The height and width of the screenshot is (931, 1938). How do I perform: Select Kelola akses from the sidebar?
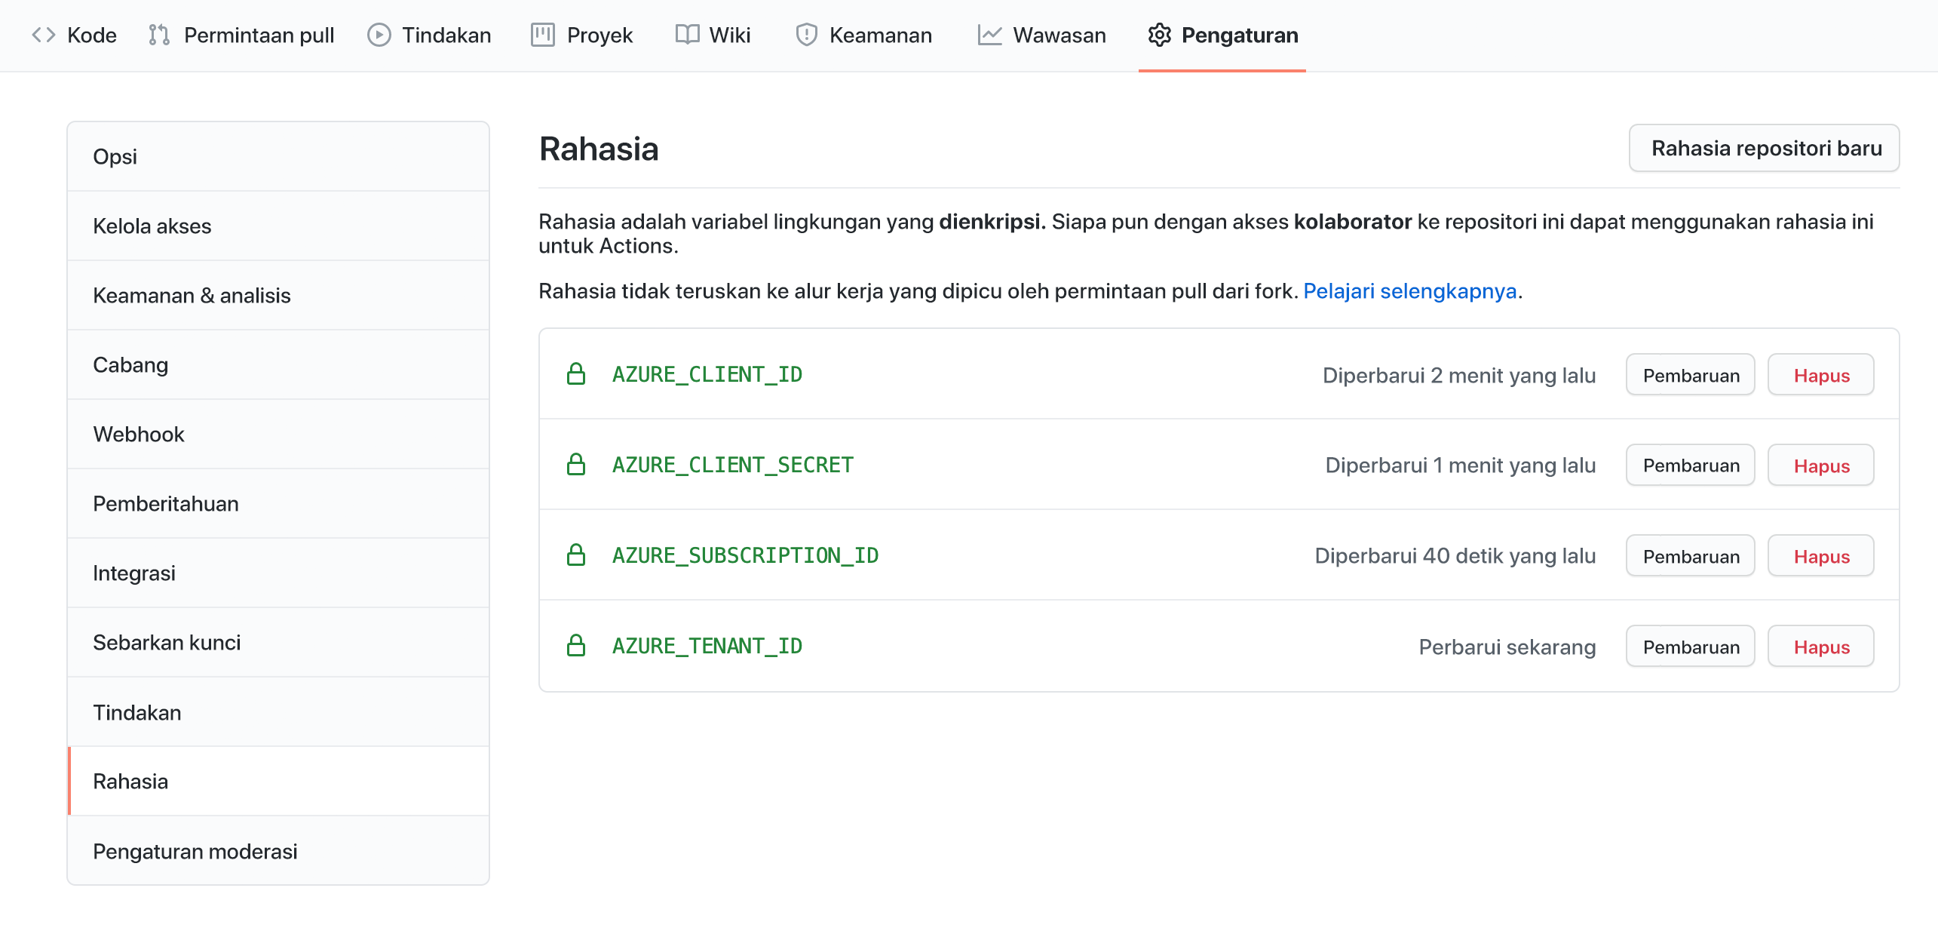[152, 226]
